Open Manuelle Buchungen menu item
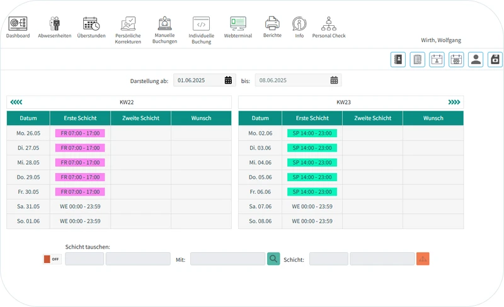The height and width of the screenshot is (307, 504). [164, 28]
